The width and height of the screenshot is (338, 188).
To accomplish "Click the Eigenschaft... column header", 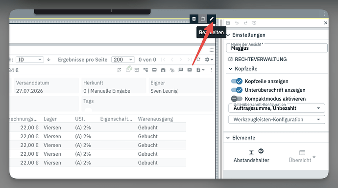I will coord(116,119).
